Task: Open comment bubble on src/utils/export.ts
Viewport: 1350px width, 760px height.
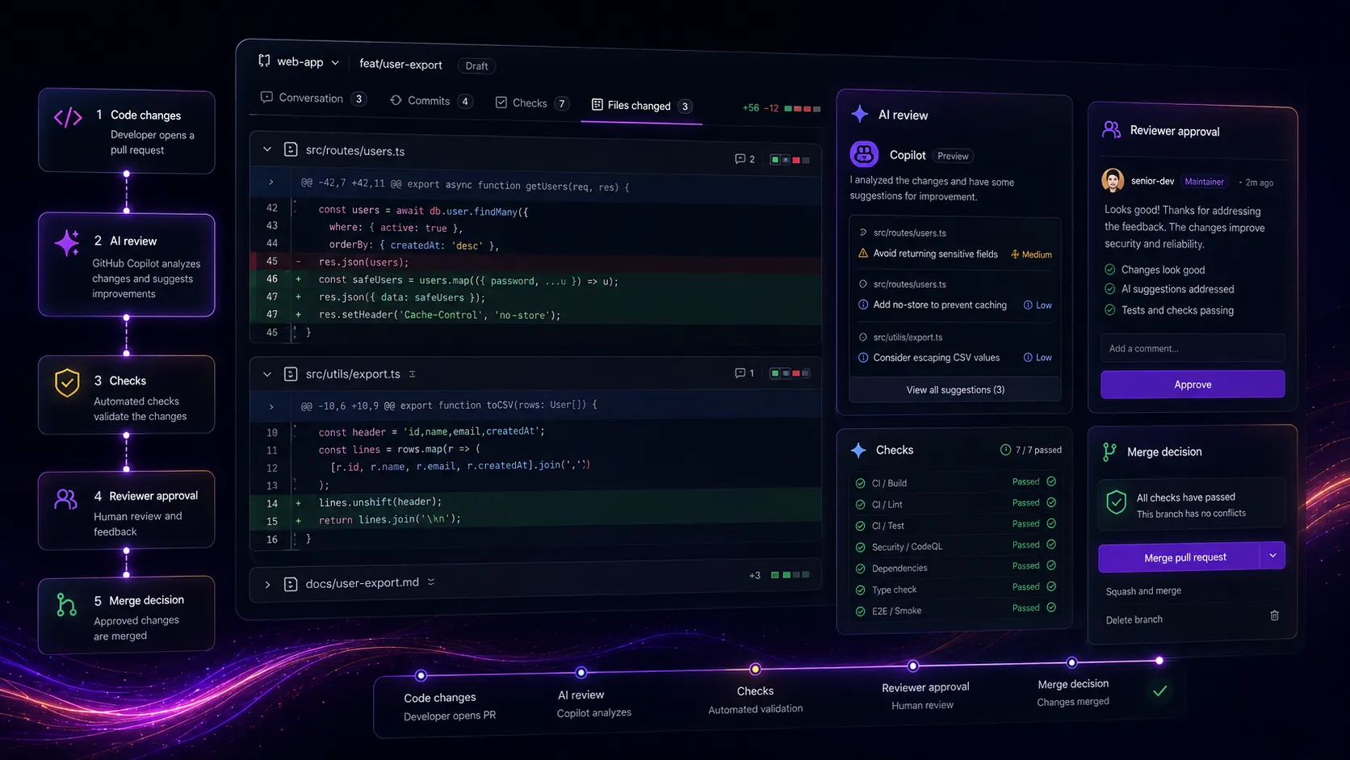Action: tap(744, 372)
